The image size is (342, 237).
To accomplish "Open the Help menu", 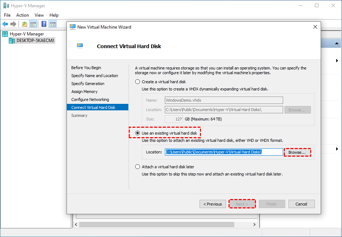I will pos(54,15).
